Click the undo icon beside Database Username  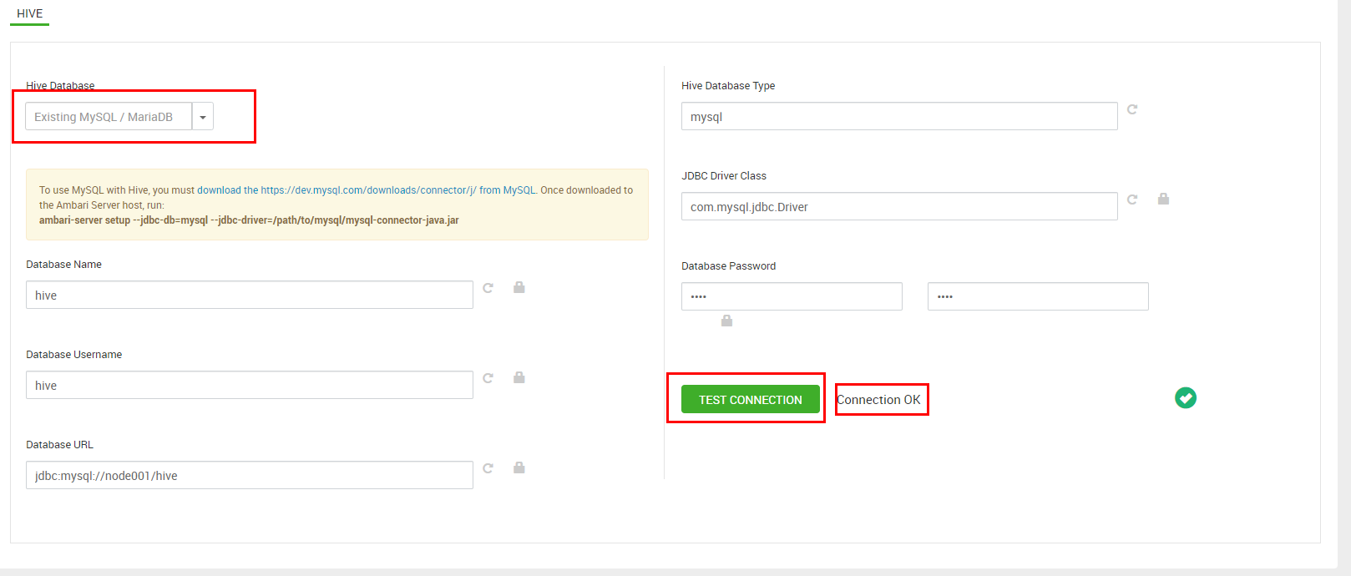(488, 378)
